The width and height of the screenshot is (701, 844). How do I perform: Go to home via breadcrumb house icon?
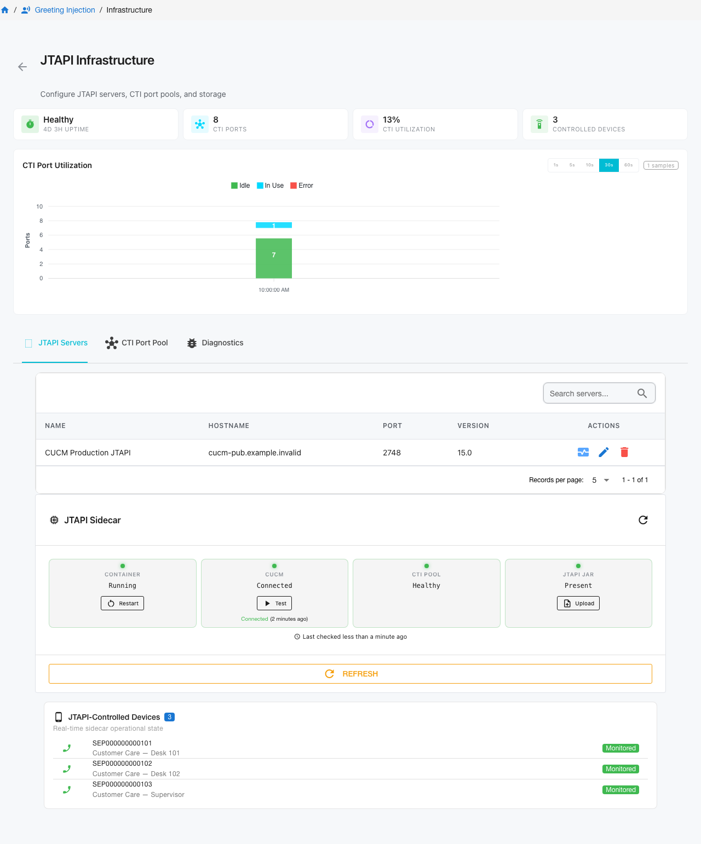coord(5,10)
